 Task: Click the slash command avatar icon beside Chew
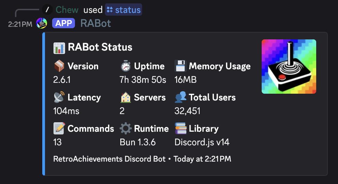click(x=47, y=10)
